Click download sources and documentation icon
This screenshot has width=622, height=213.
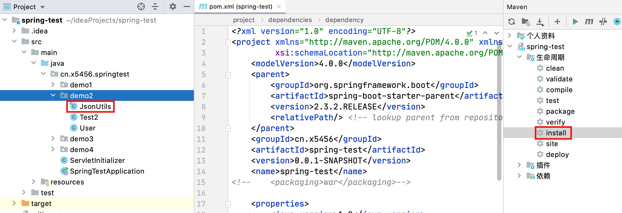pos(540,22)
